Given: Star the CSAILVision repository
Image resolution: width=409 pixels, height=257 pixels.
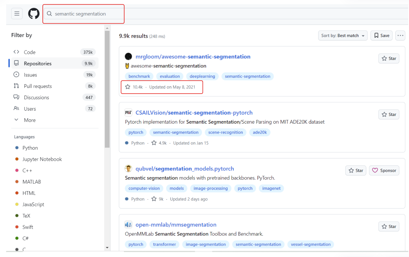Looking at the screenshot, I should [x=389, y=114].
